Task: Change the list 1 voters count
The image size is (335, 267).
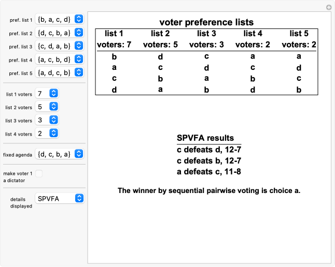Action: point(47,93)
